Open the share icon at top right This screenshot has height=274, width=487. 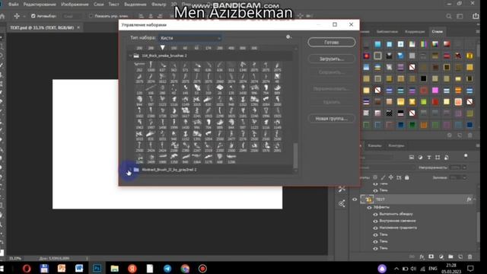(x=476, y=16)
